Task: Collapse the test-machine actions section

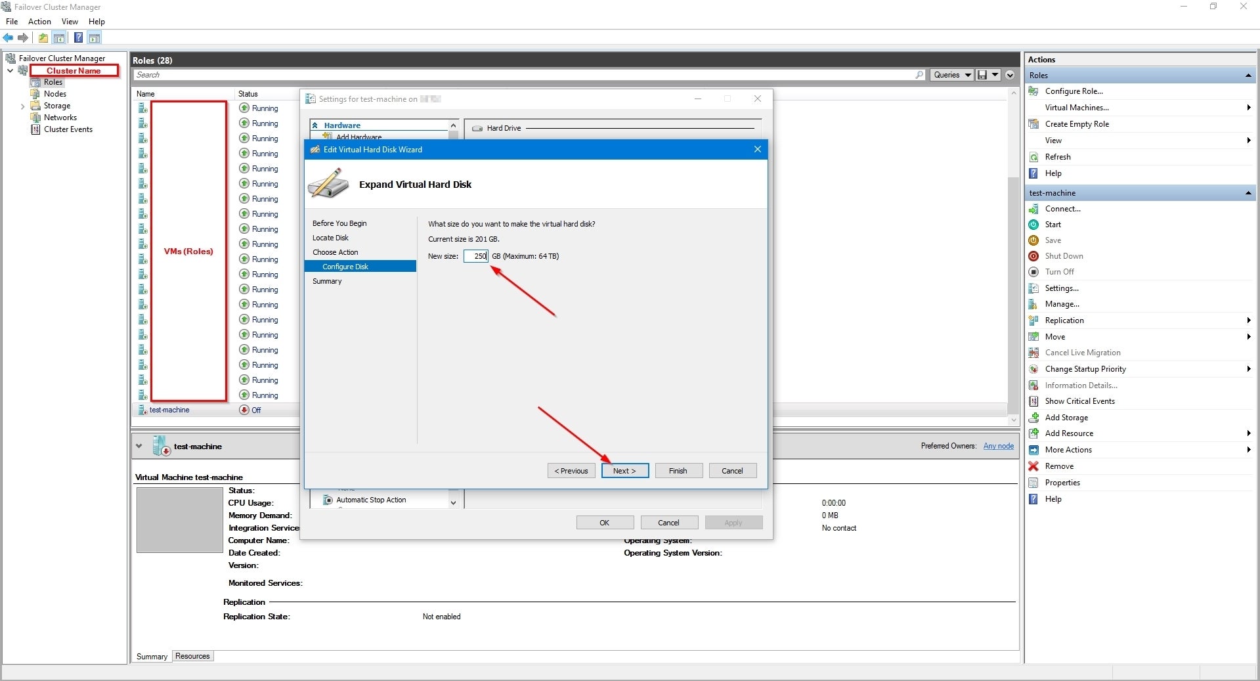Action: click(1248, 193)
